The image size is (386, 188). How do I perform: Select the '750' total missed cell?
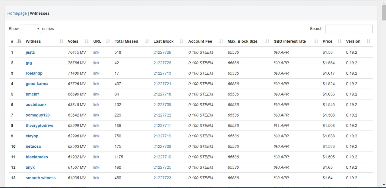[x=118, y=136]
